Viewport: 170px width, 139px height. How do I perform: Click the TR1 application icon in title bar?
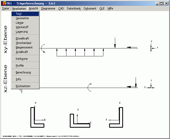coord(3,3)
